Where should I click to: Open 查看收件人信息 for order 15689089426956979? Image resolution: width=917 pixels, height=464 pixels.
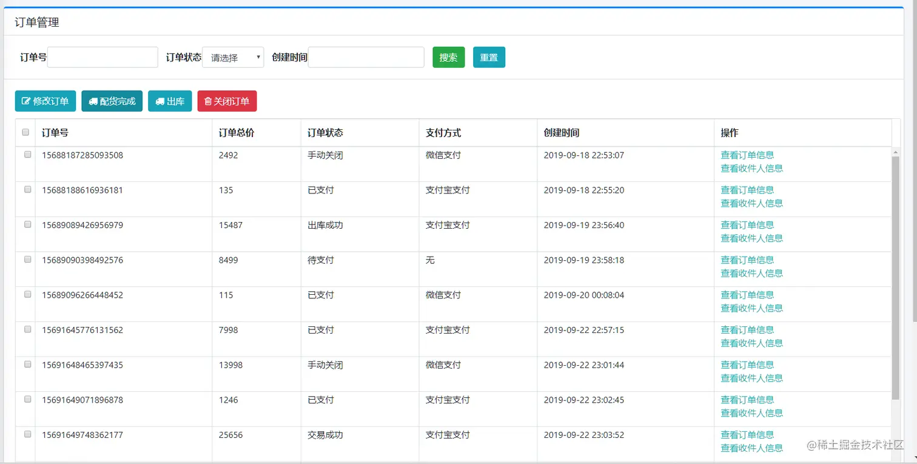[x=751, y=238]
